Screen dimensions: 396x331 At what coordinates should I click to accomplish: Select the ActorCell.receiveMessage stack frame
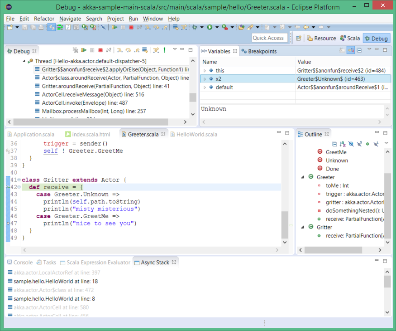[x=90, y=94]
